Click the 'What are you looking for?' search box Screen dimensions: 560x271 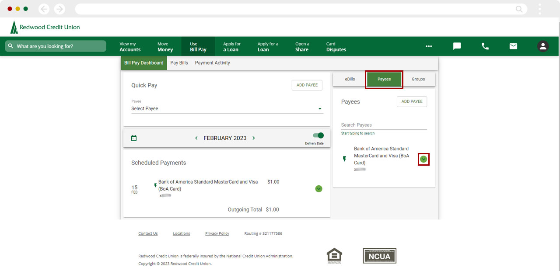click(x=56, y=46)
